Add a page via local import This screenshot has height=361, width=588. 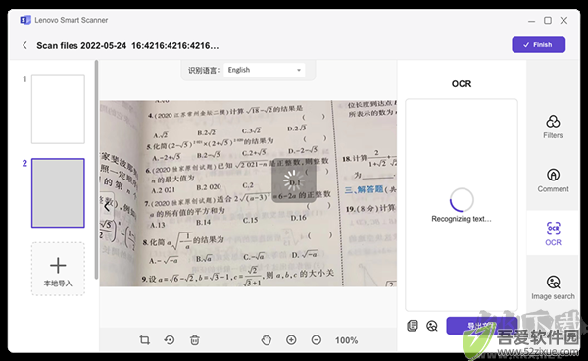coord(58,269)
